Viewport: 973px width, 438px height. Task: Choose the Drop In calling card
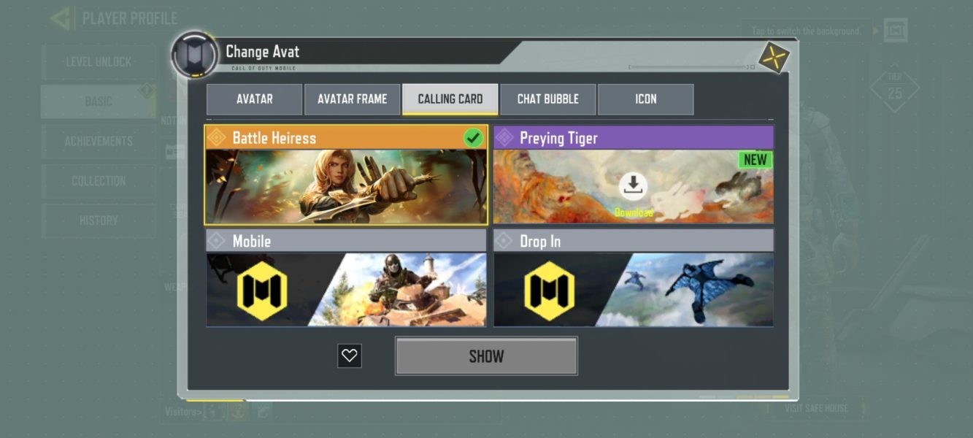[x=634, y=278]
